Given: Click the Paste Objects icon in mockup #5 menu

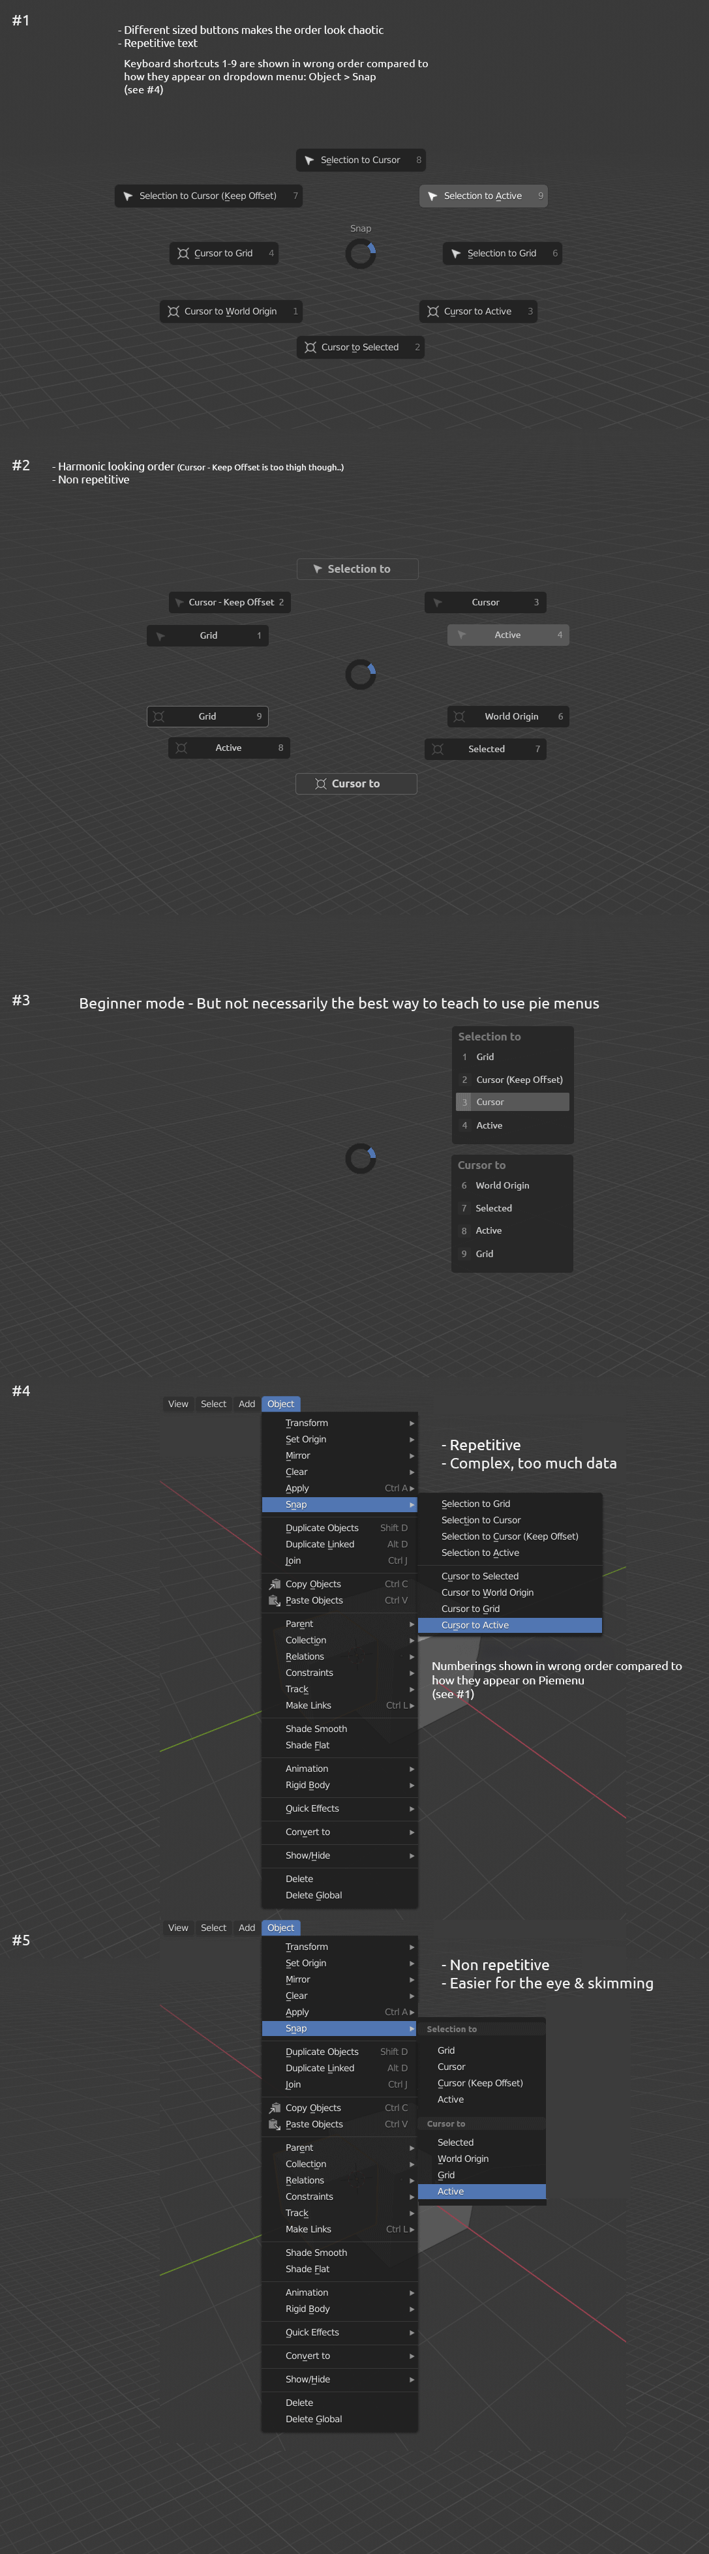Looking at the screenshot, I should pyautogui.click(x=275, y=2123).
